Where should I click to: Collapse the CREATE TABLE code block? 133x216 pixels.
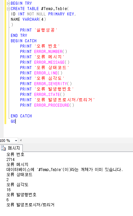pos(8,9)
